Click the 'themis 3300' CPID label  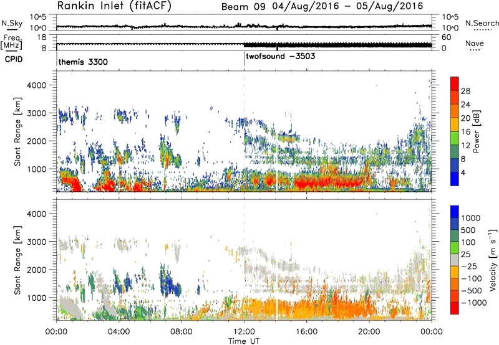[83, 62]
